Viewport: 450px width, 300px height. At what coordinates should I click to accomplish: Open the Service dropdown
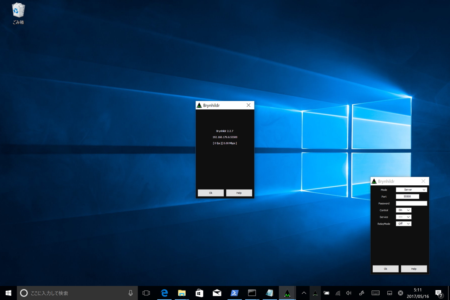pyautogui.click(x=404, y=217)
